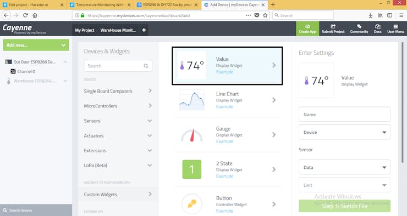Viewport: 407px width, 216px height.
Task: Collapse Out Door ESP8266 device tree
Action: pyautogui.click(x=65, y=62)
